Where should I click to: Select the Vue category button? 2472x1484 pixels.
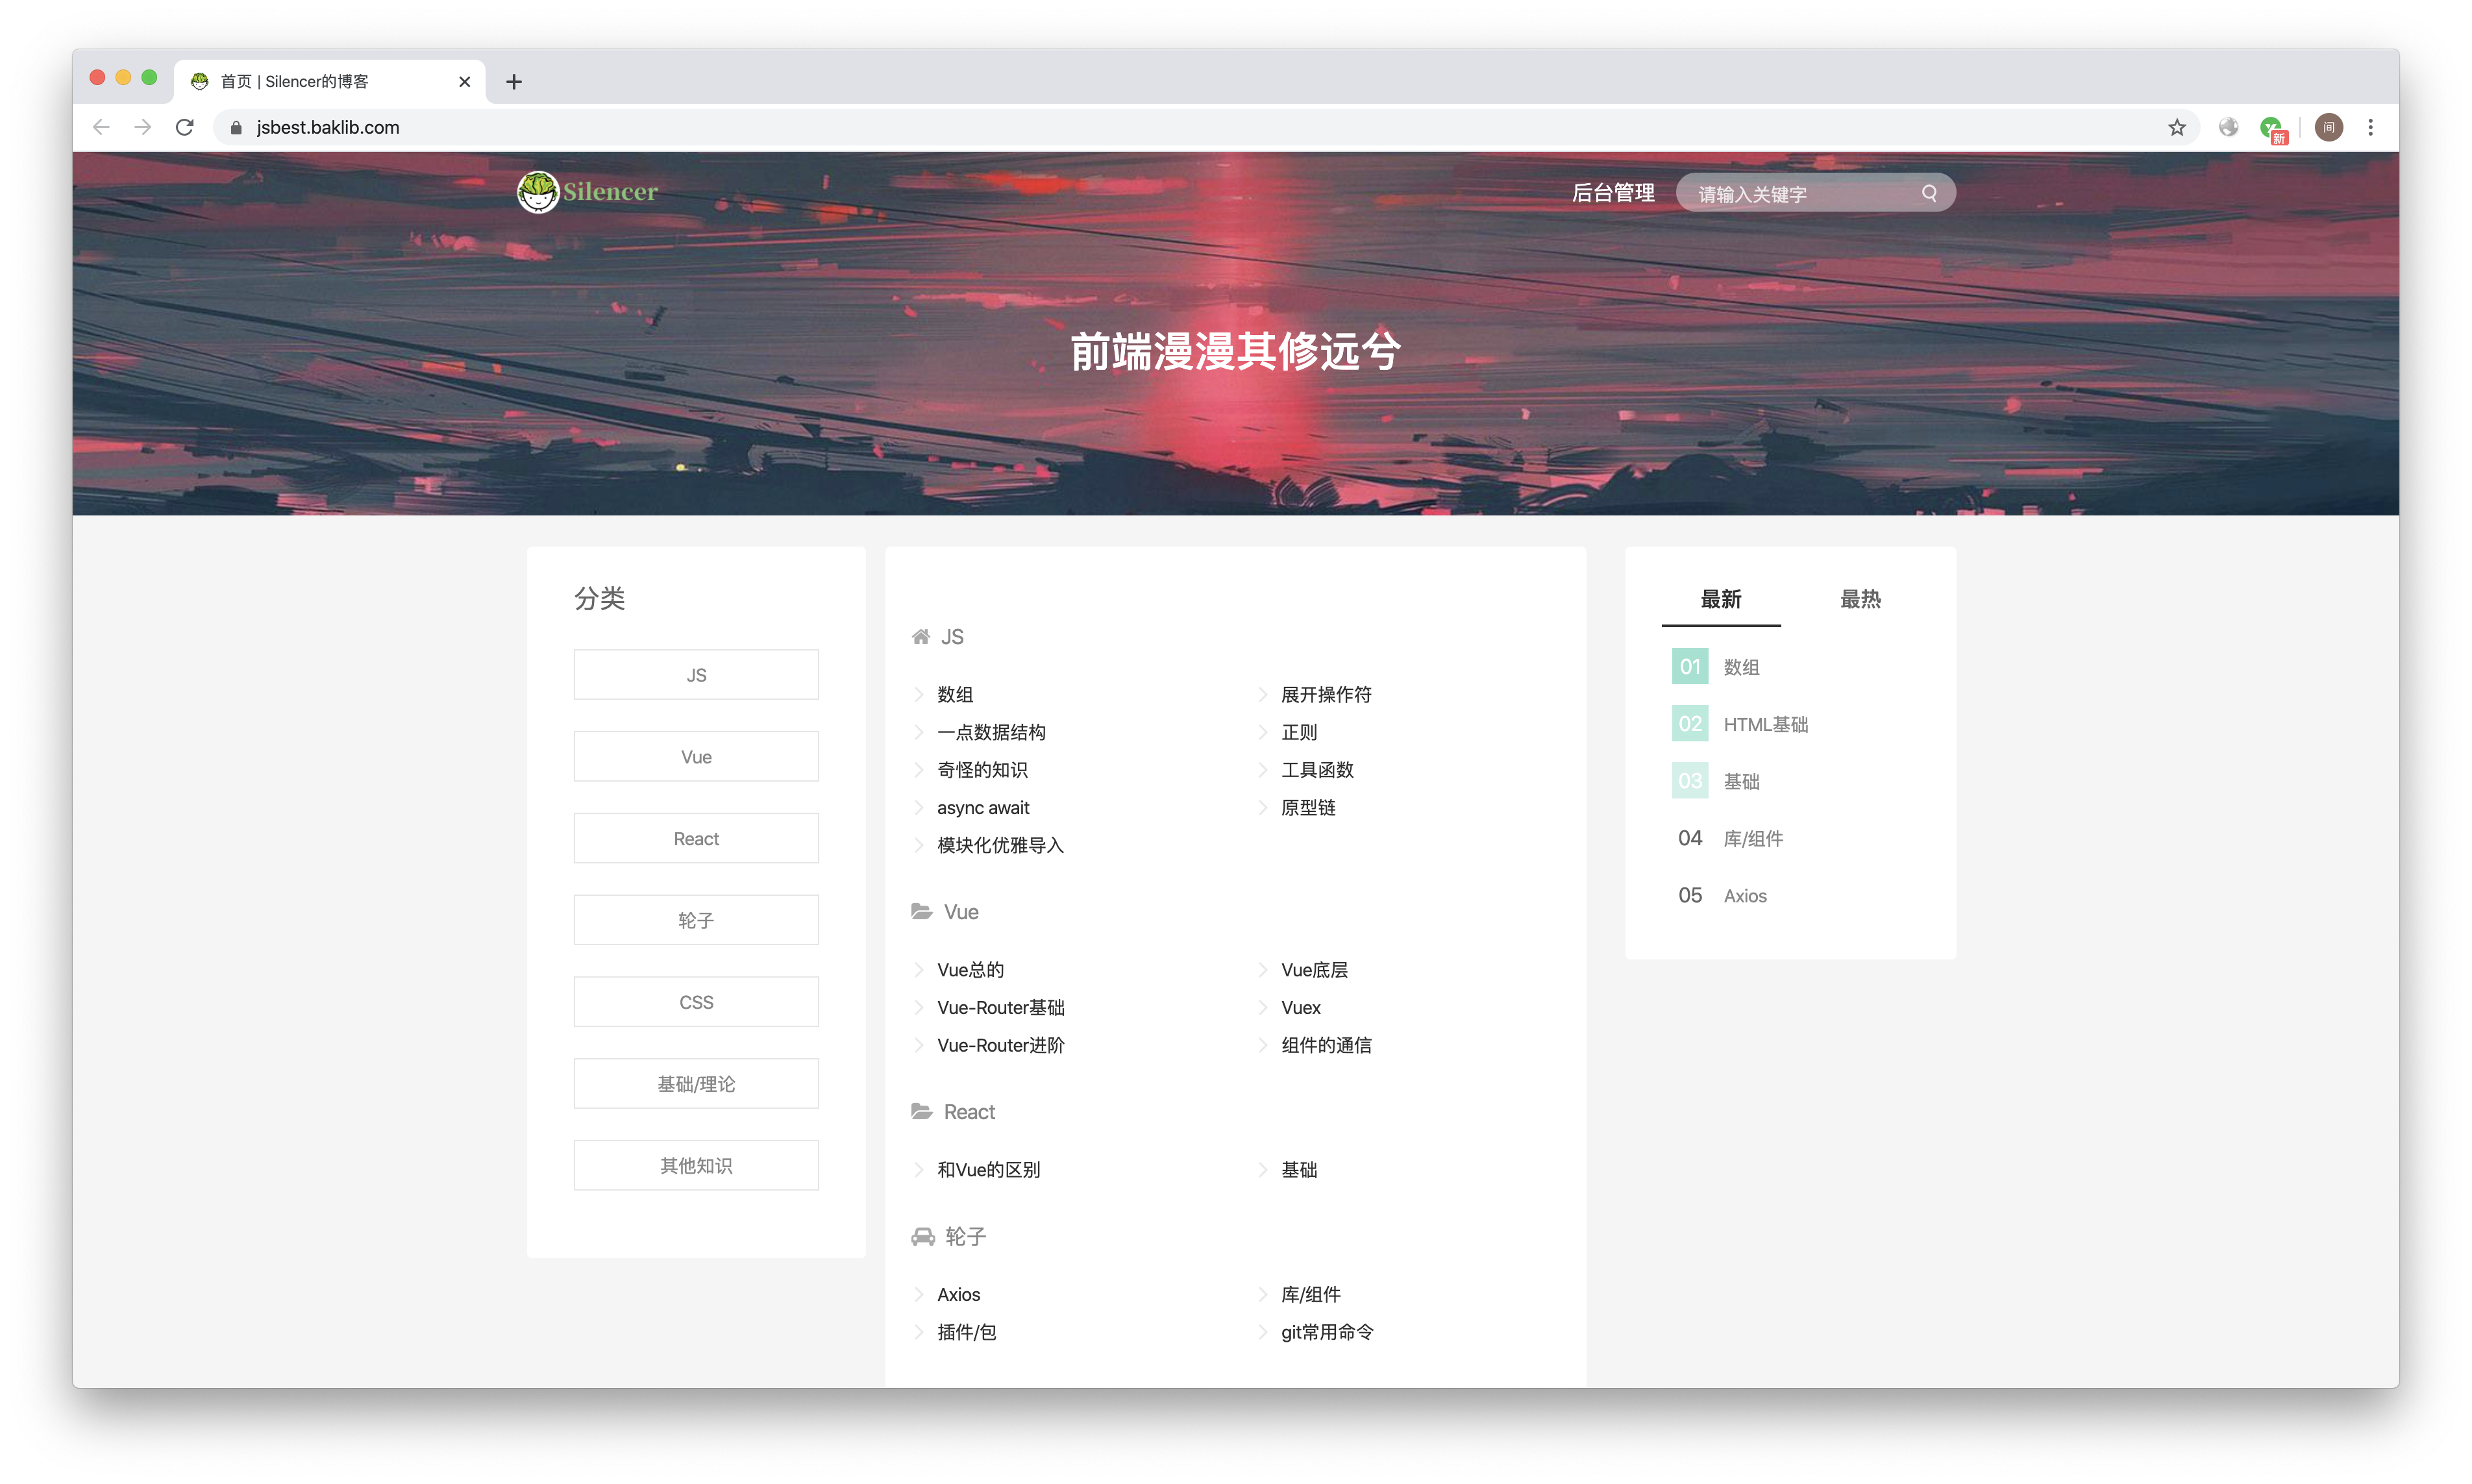[696, 757]
